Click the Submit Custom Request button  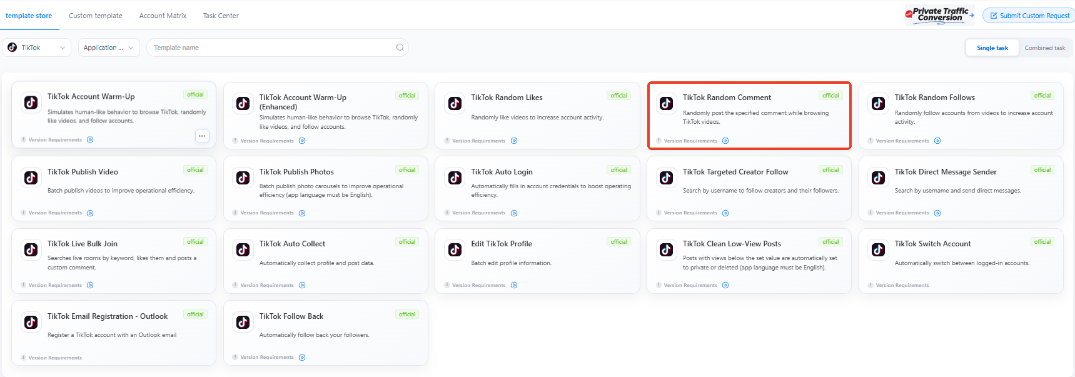pyautogui.click(x=1029, y=16)
